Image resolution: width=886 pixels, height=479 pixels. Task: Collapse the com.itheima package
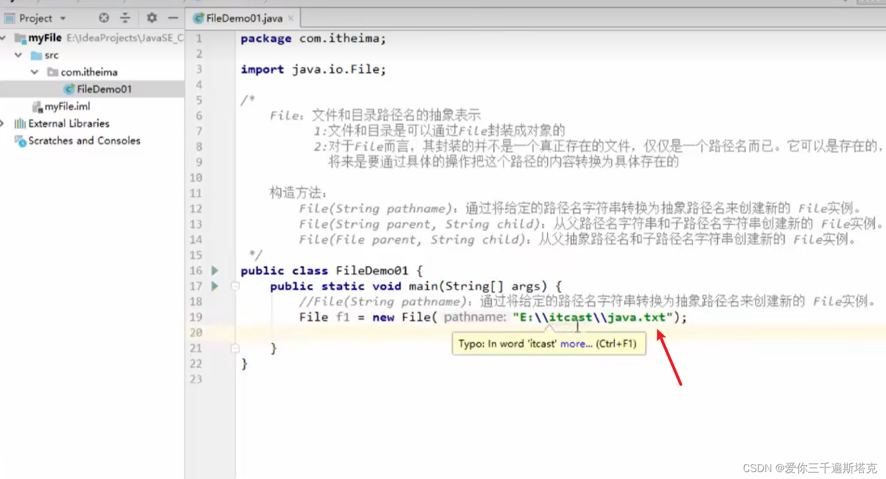pyautogui.click(x=36, y=72)
